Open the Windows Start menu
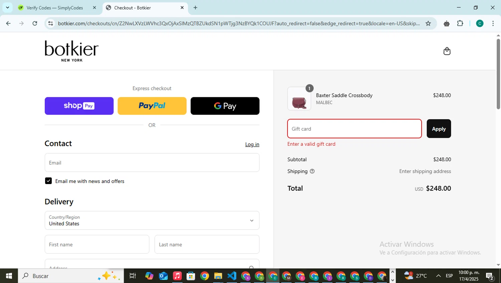This screenshot has width=501, height=283. pyautogui.click(x=9, y=276)
